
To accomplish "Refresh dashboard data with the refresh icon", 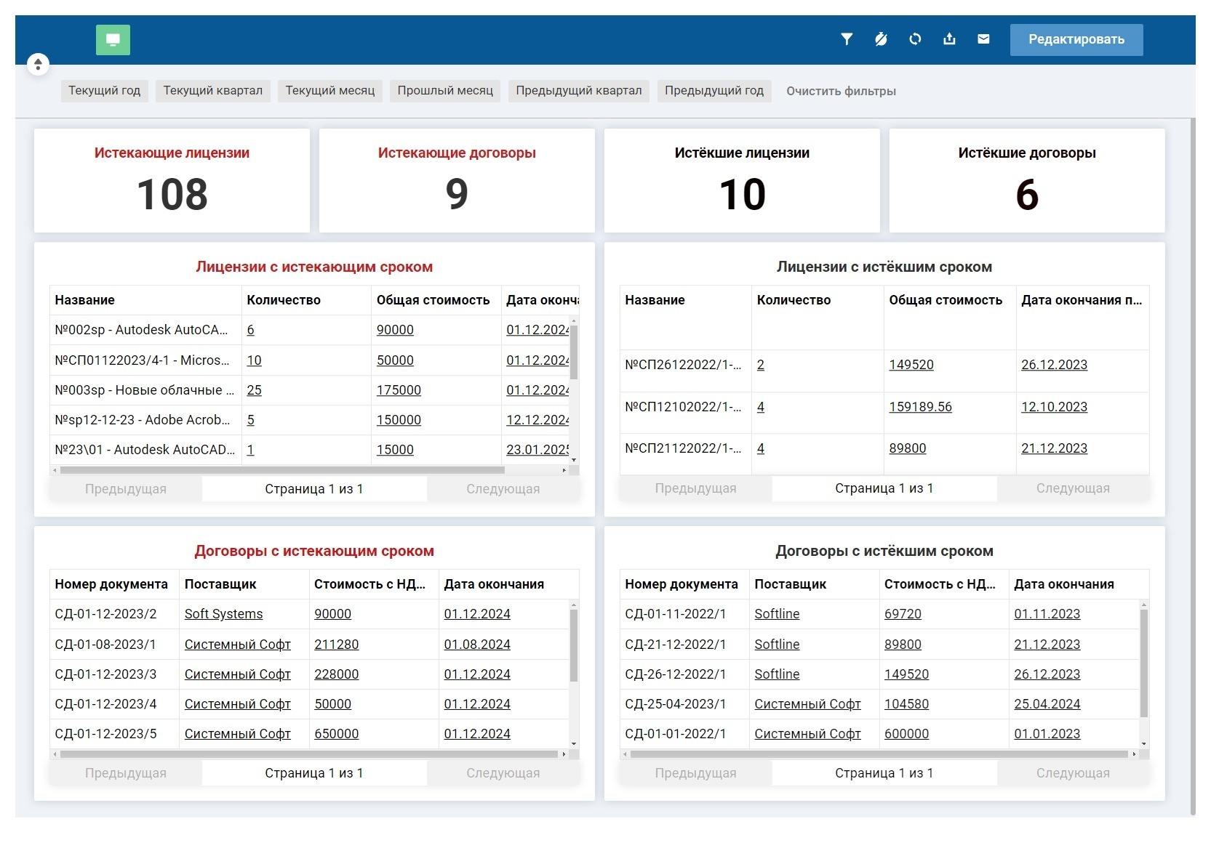I will pos(915,40).
